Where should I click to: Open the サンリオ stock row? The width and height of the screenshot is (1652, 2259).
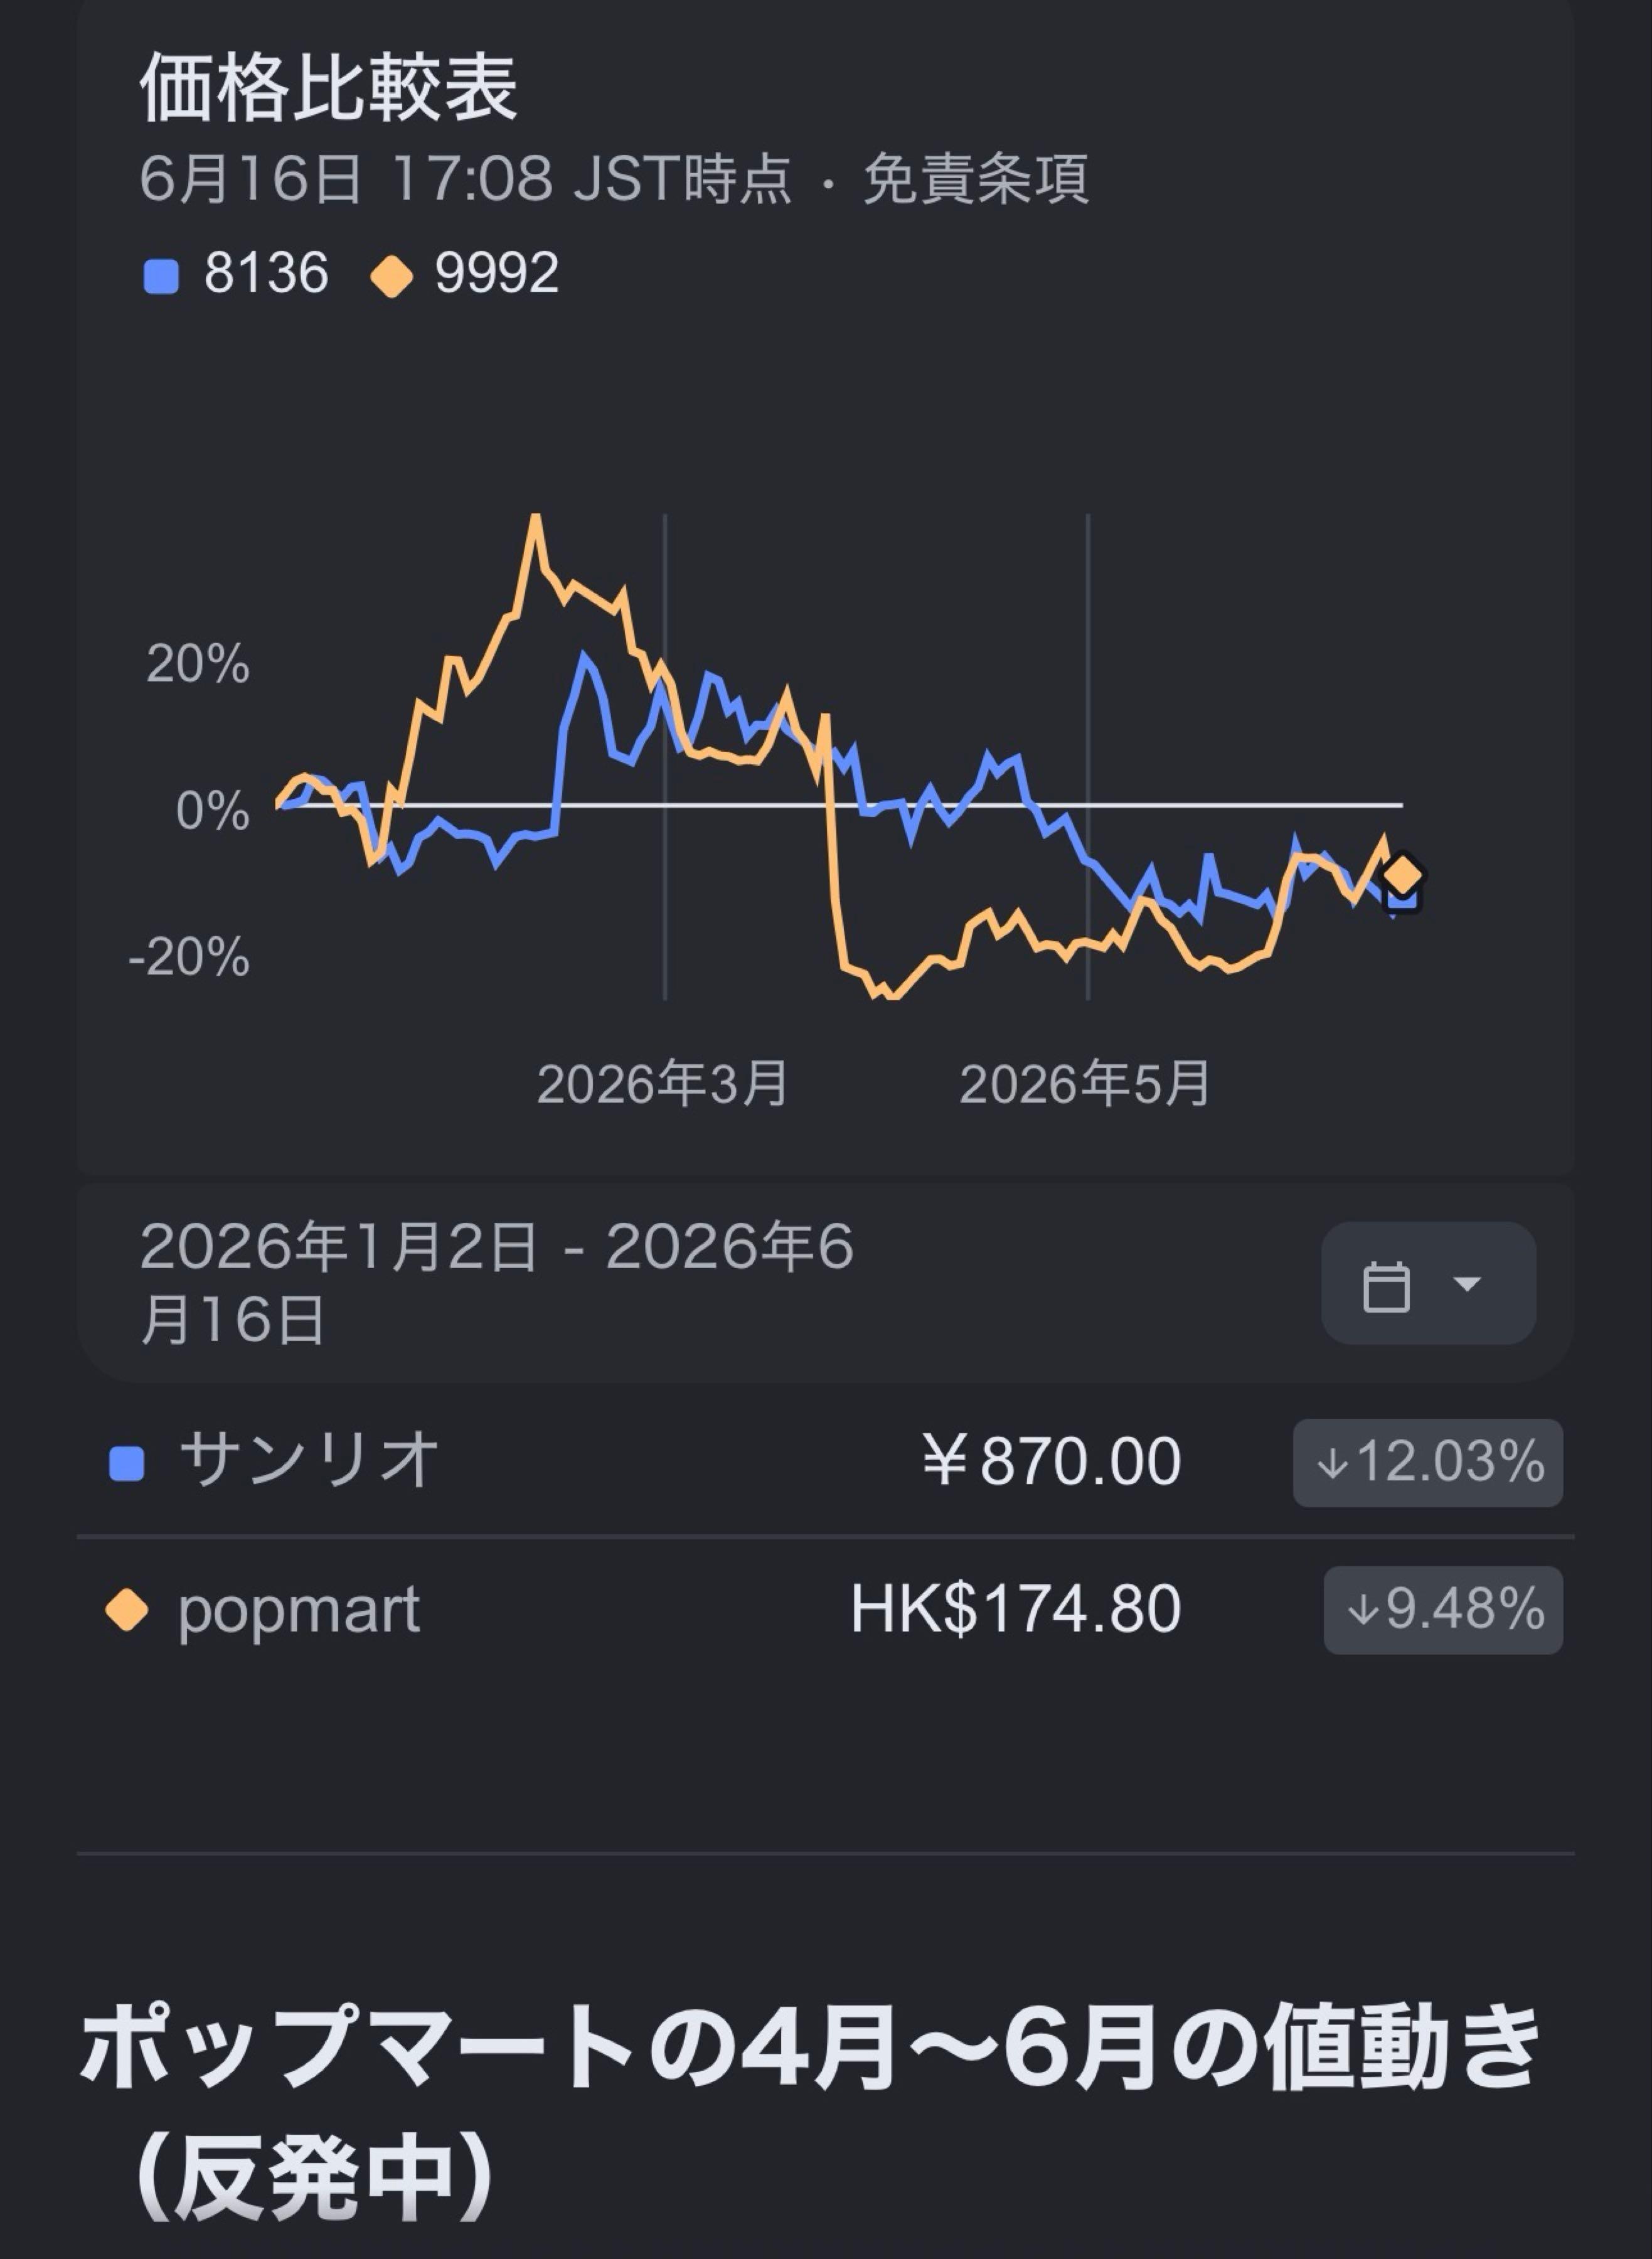click(x=826, y=1462)
